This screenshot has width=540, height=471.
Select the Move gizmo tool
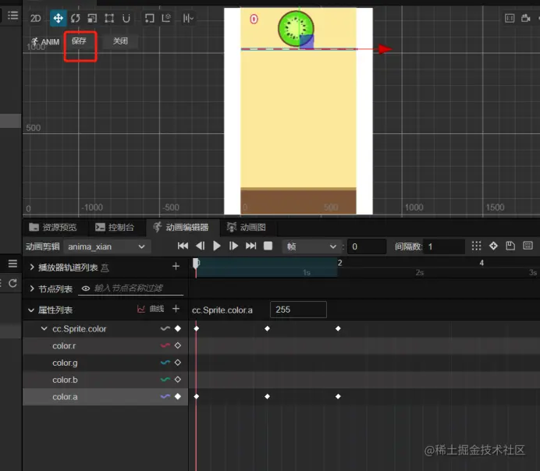click(x=59, y=18)
